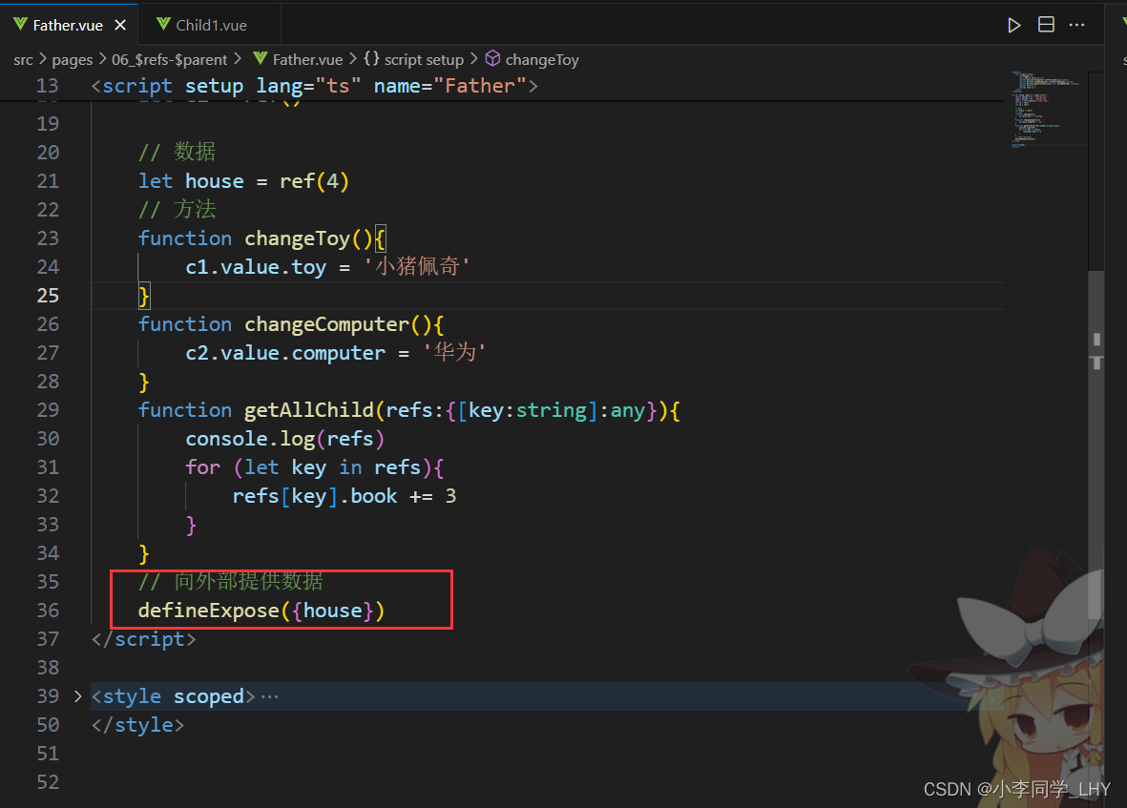Viewport: 1127px width, 808px height.
Task: Click the script setup braces icon in breadcrumb
Action: coord(371,59)
